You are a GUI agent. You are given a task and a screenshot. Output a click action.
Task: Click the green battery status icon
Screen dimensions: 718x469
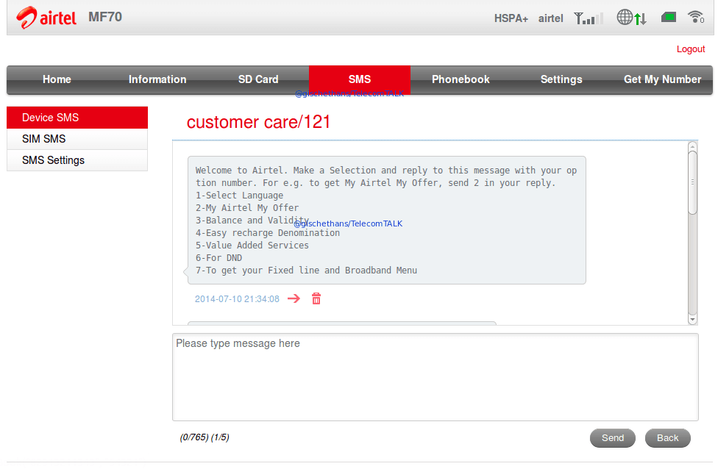click(x=669, y=18)
